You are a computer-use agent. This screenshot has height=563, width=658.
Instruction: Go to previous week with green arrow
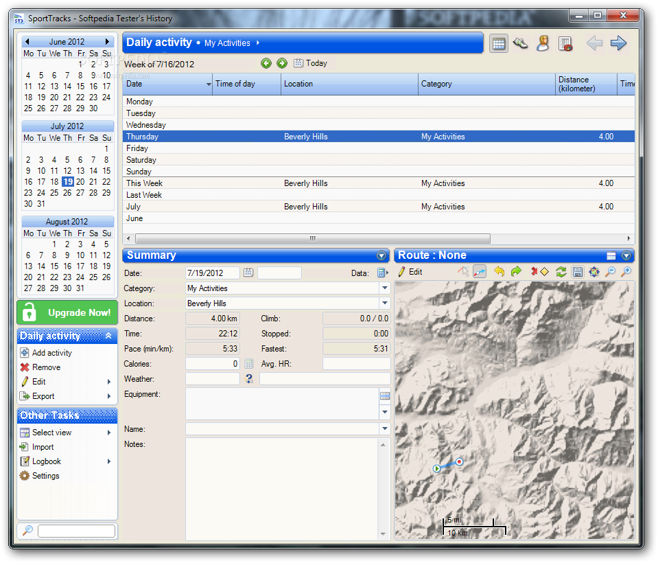266,63
